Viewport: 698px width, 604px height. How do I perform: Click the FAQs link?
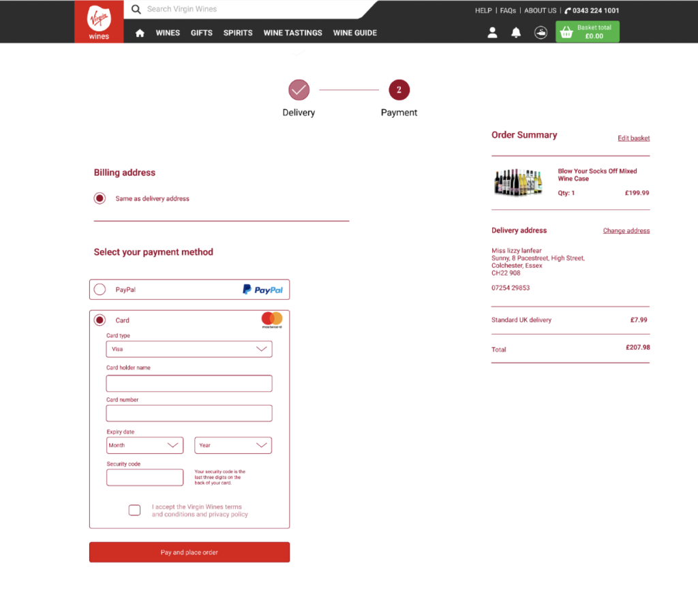click(508, 11)
